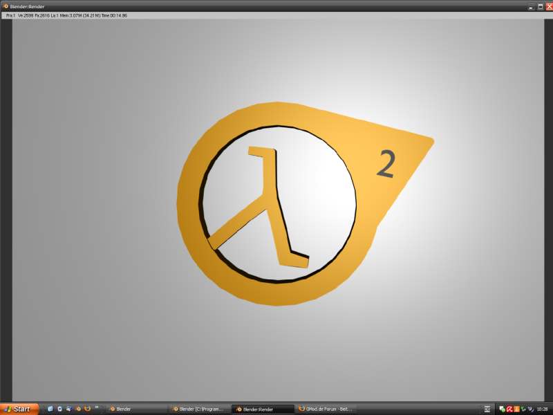
Task: Minimize the Blender:Render window
Action: pos(531,6)
